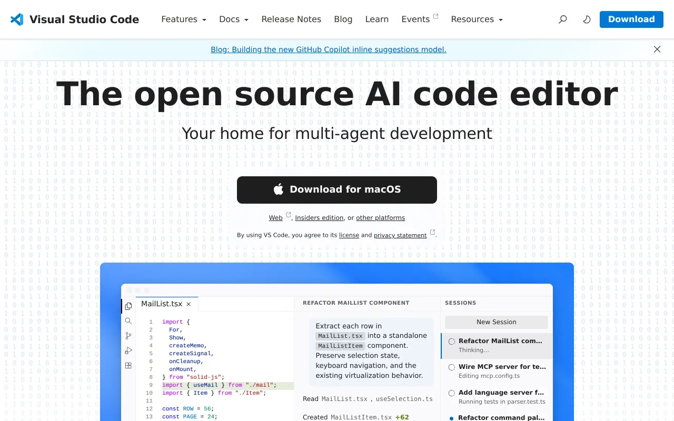Image resolution: width=674 pixels, height=421 pixels.
Task: Expand the Docs dropdown menu
Action: tap(234, 19)
